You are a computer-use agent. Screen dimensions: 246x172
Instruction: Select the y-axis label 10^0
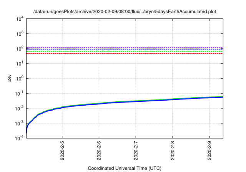click(20, 78)
